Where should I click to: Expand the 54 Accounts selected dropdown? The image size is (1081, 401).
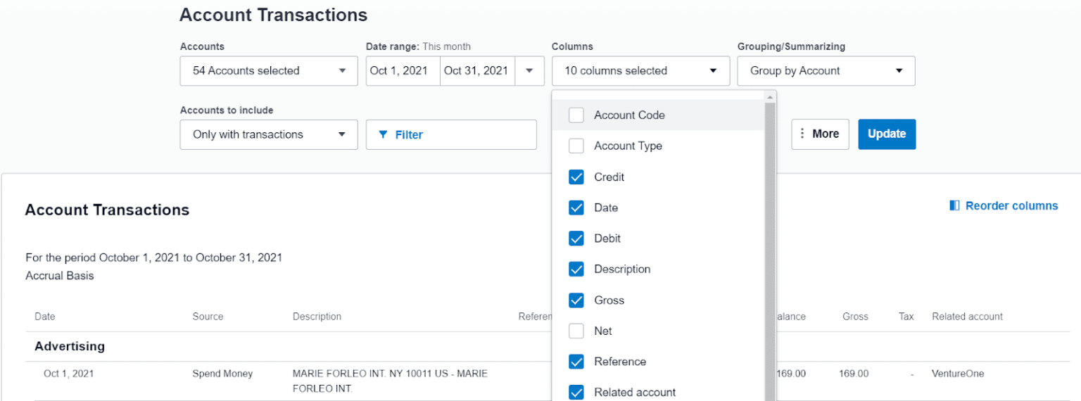pos(268,71)
